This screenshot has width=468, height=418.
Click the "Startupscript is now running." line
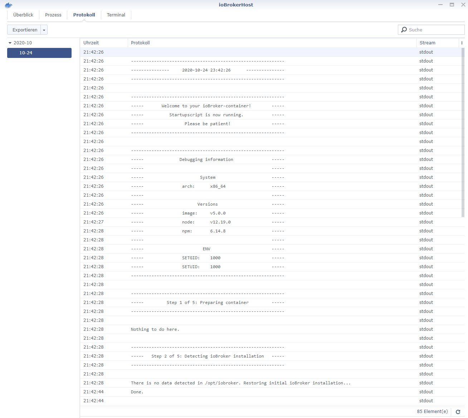[272, 115]
